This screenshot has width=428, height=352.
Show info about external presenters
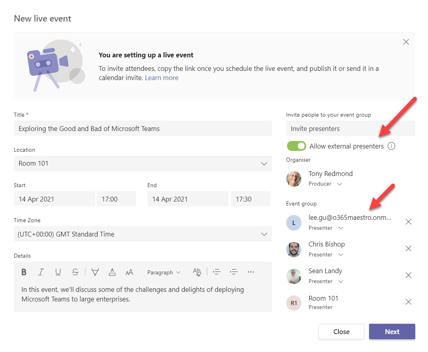391,146
